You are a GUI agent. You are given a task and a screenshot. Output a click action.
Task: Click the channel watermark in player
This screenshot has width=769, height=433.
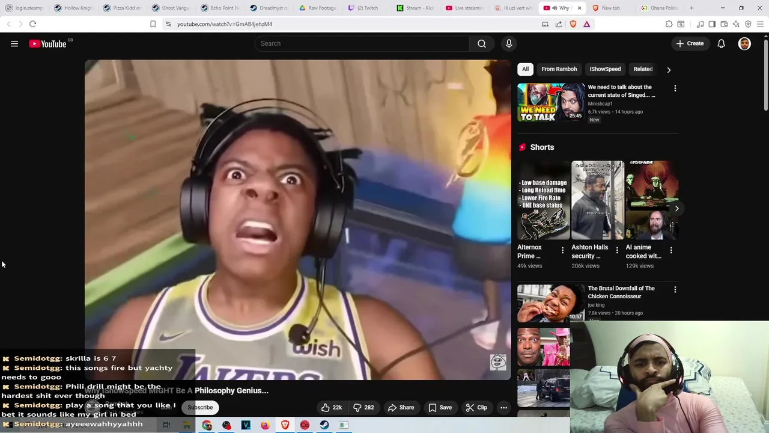tap(498, 362)
